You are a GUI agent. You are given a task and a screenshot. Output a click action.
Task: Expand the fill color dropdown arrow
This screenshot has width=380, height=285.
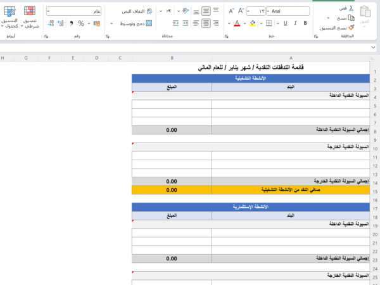point(244,23)
